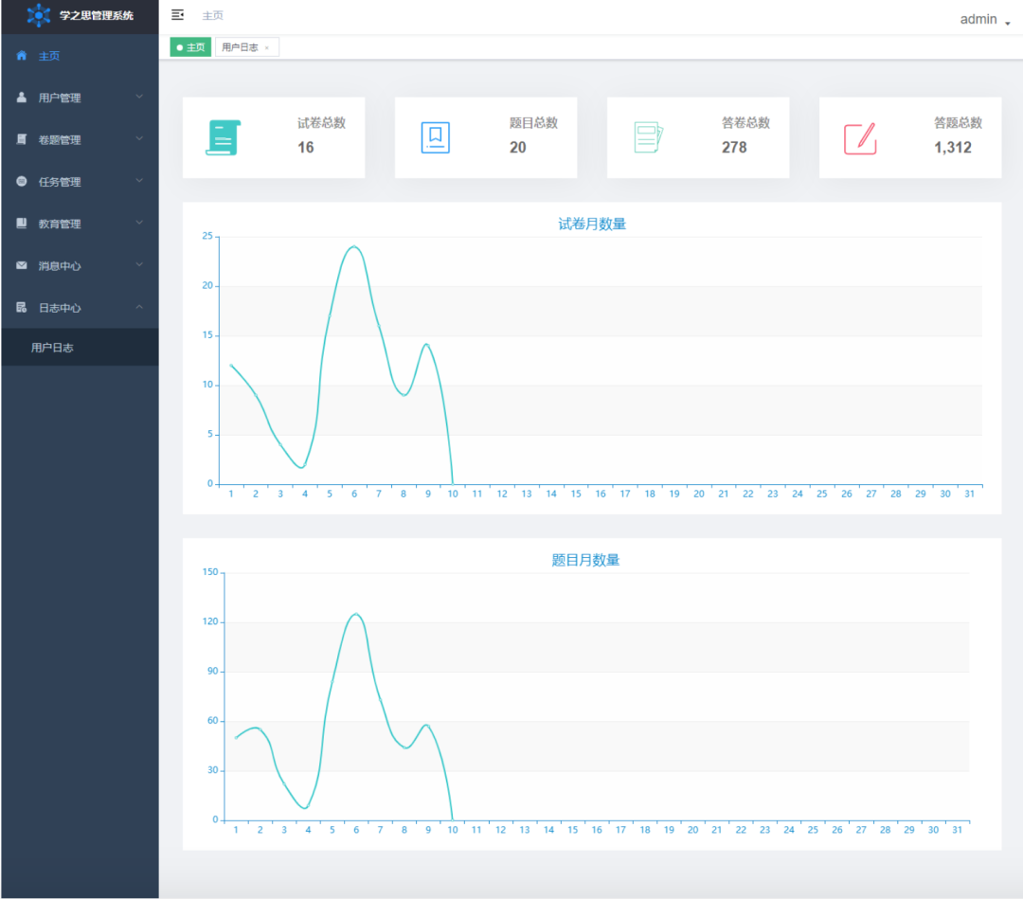Click the hamburger sidebar collapse icon
This screenshot has width=1023, height=899.
click(177, 15)
